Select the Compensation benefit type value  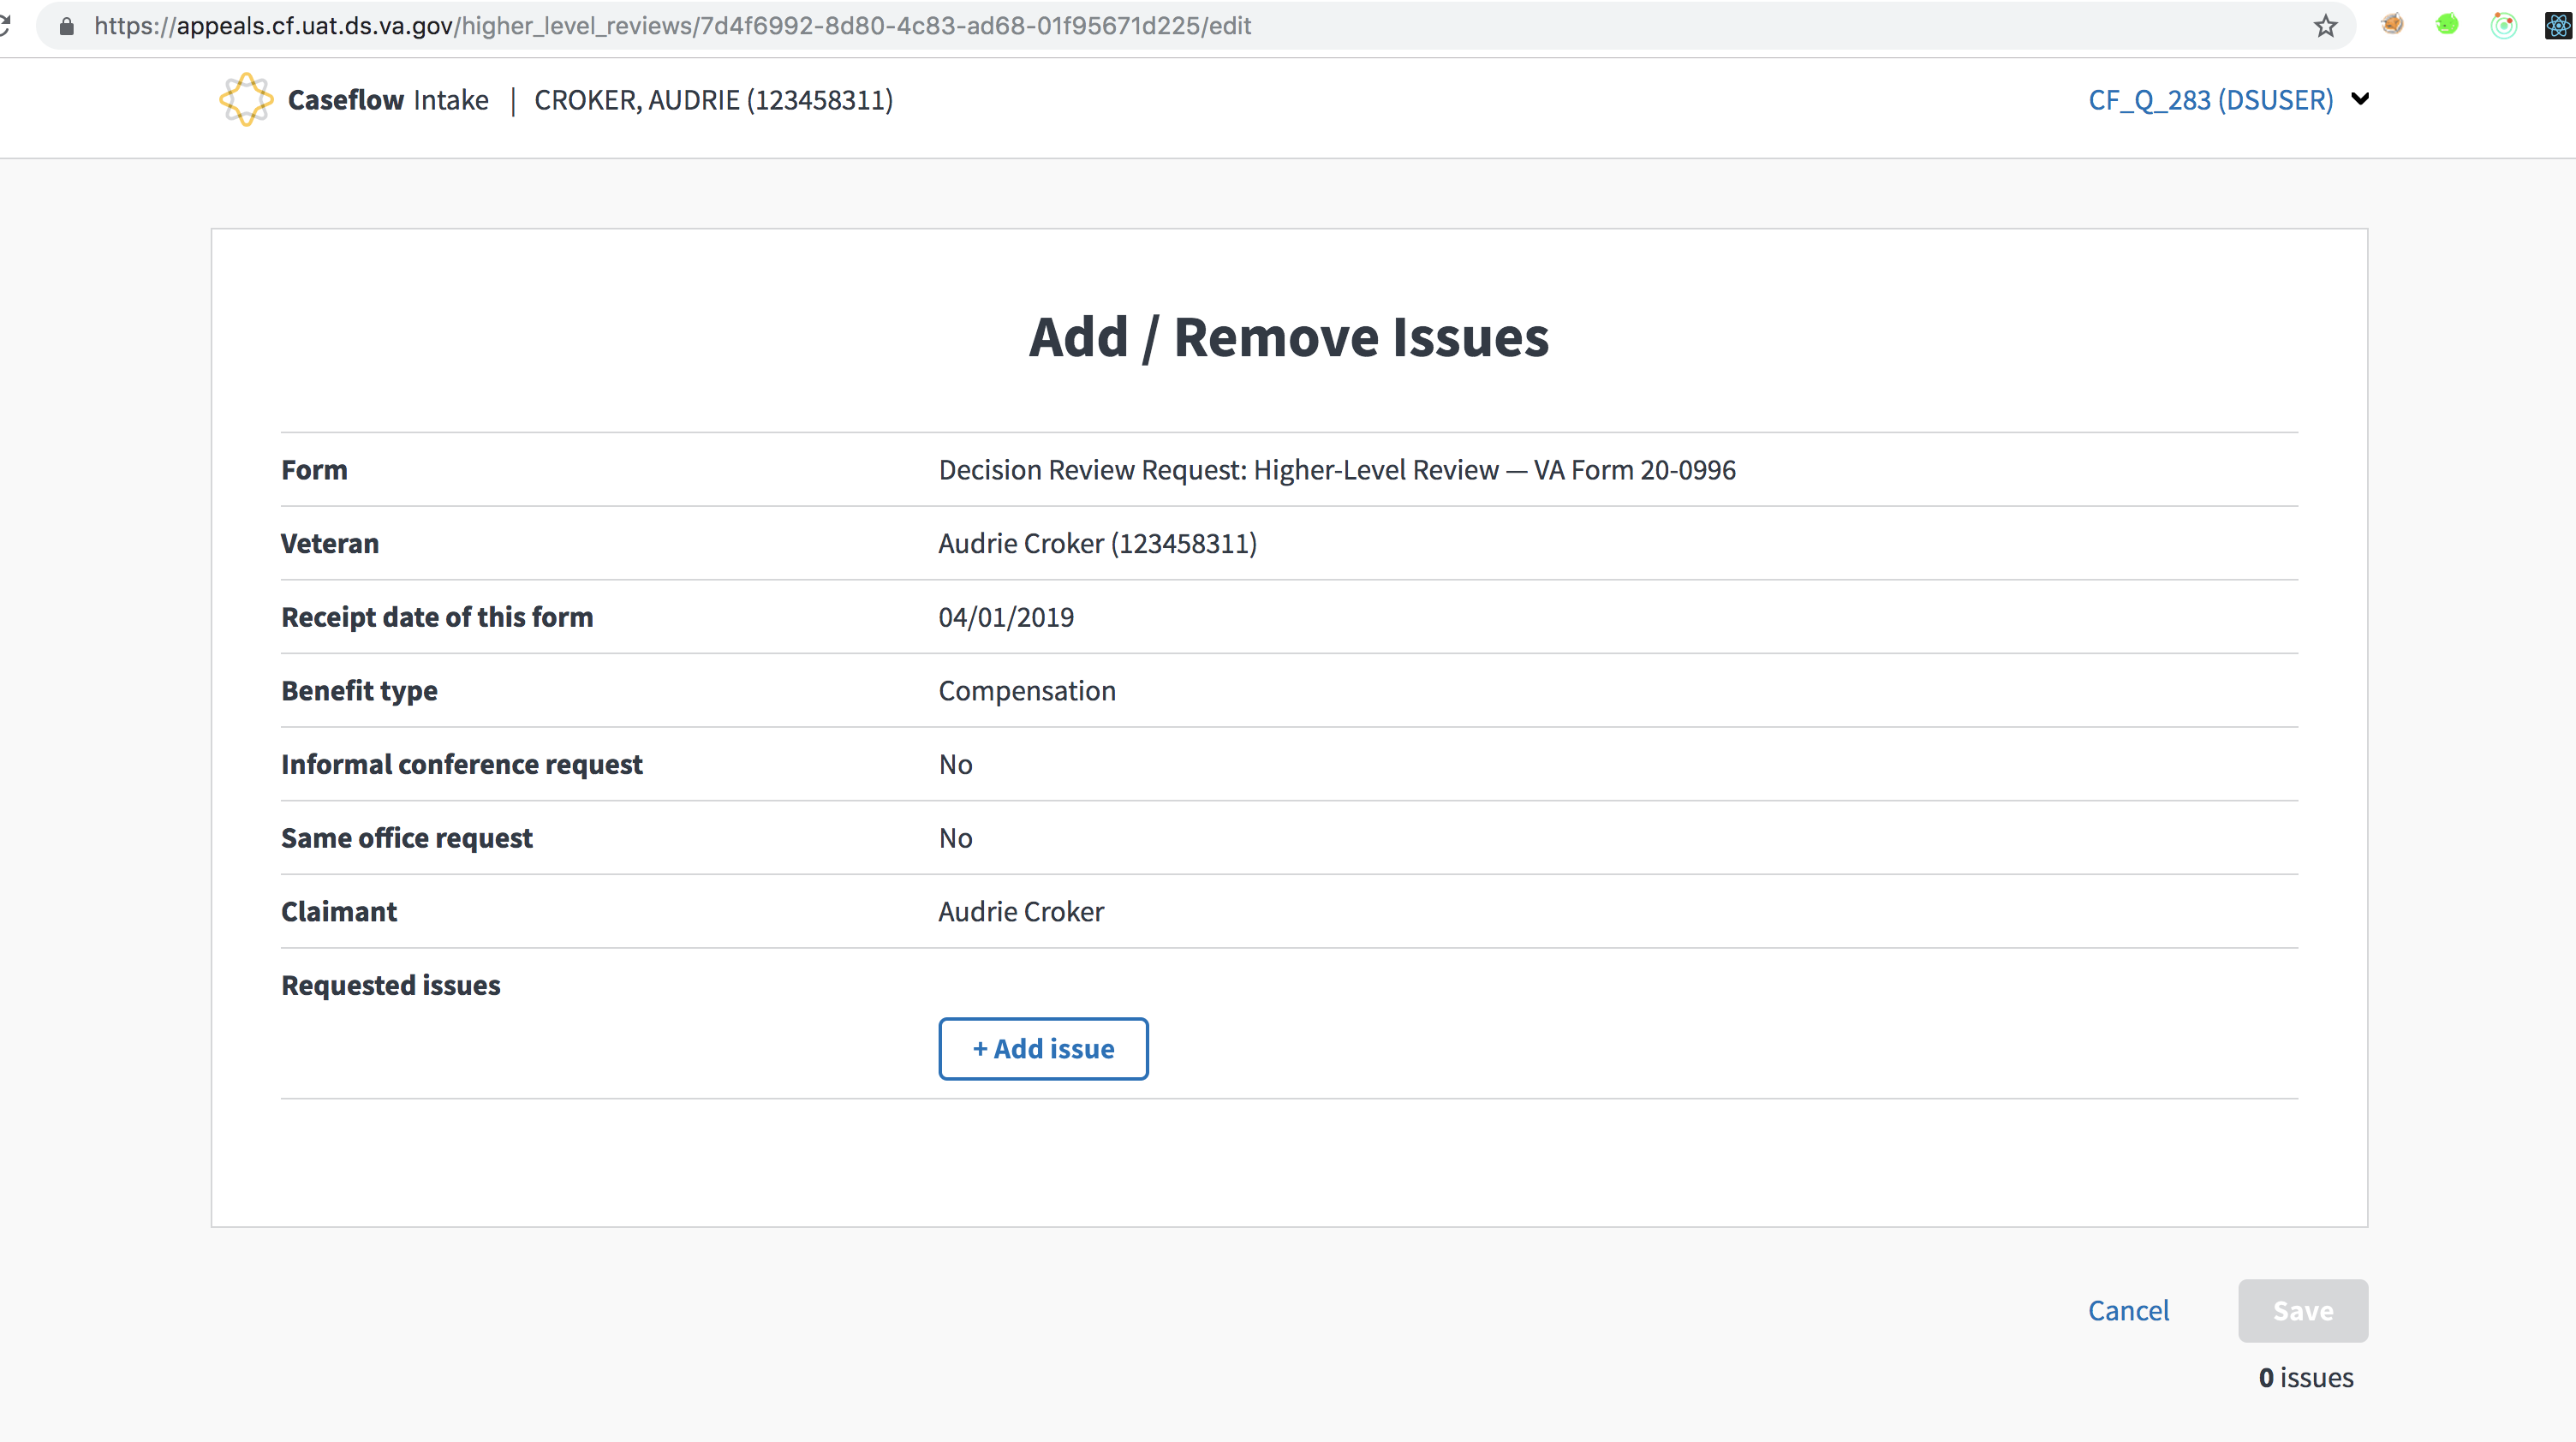pyautogui.click(x=1027, y=691)
